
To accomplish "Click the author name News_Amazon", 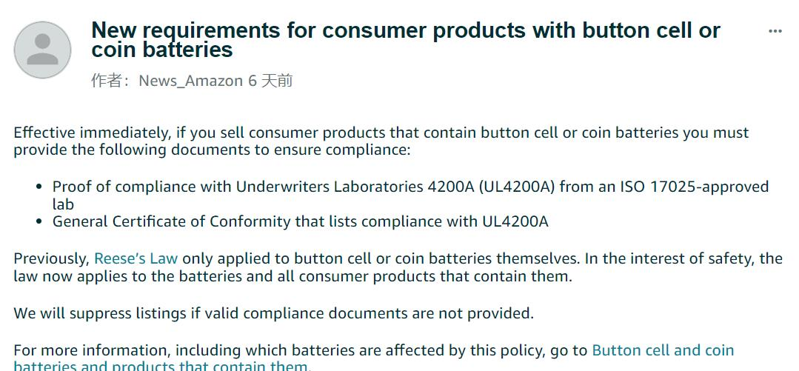I will [191, 81].
